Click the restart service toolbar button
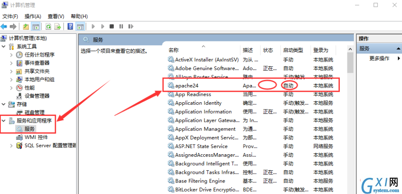The image size is (402, 194). (131, 26)
